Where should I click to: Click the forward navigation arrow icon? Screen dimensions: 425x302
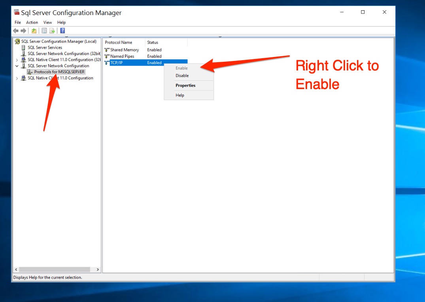[x=23, y=30]
